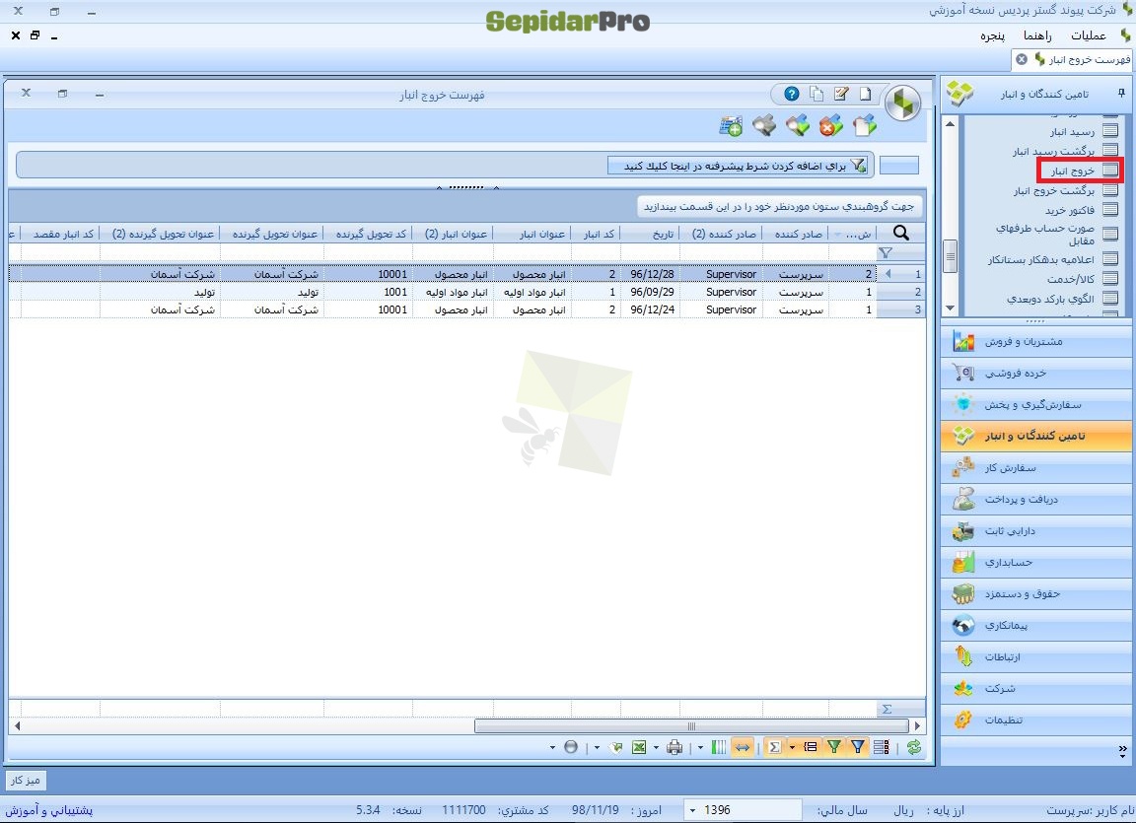Open the dropdown arrow beside the gray sphere
This screenshot has width=1136, height=823.
(553, 748)
